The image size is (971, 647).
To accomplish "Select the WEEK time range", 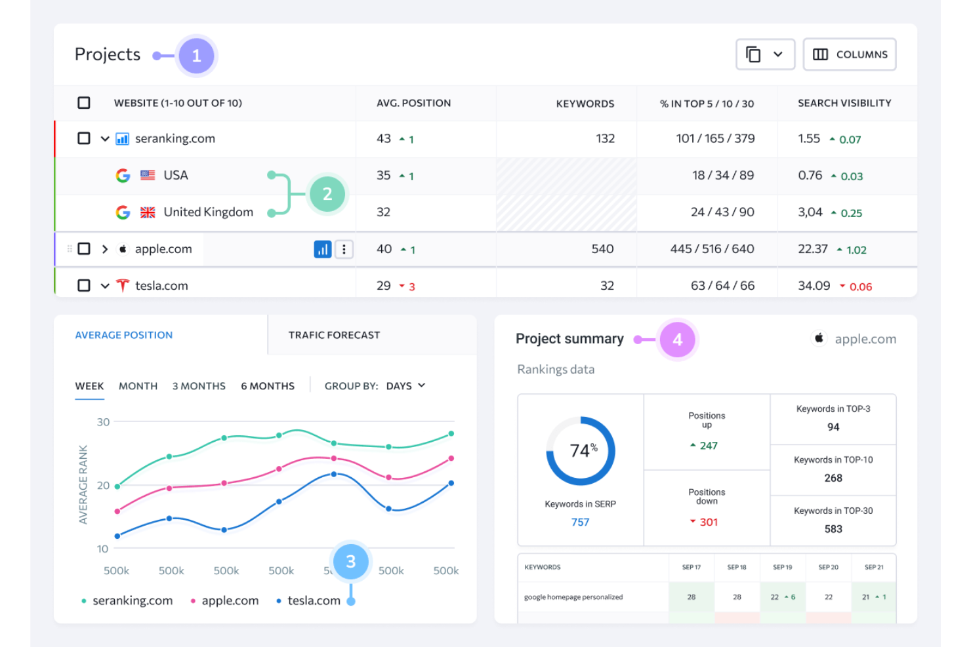I will tap(89, 386).
